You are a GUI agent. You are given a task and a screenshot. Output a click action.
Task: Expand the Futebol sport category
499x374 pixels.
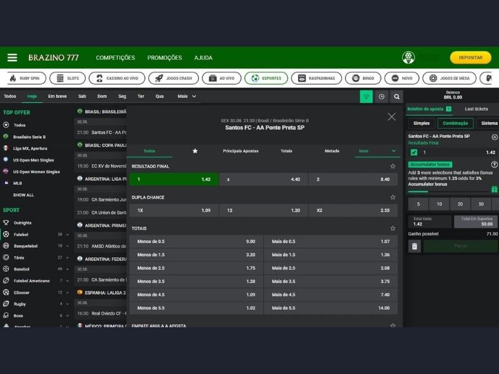68,234
